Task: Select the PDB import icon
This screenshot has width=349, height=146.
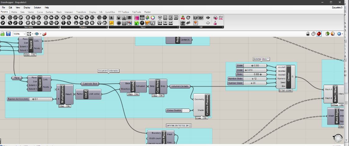Action: [171, 17]
